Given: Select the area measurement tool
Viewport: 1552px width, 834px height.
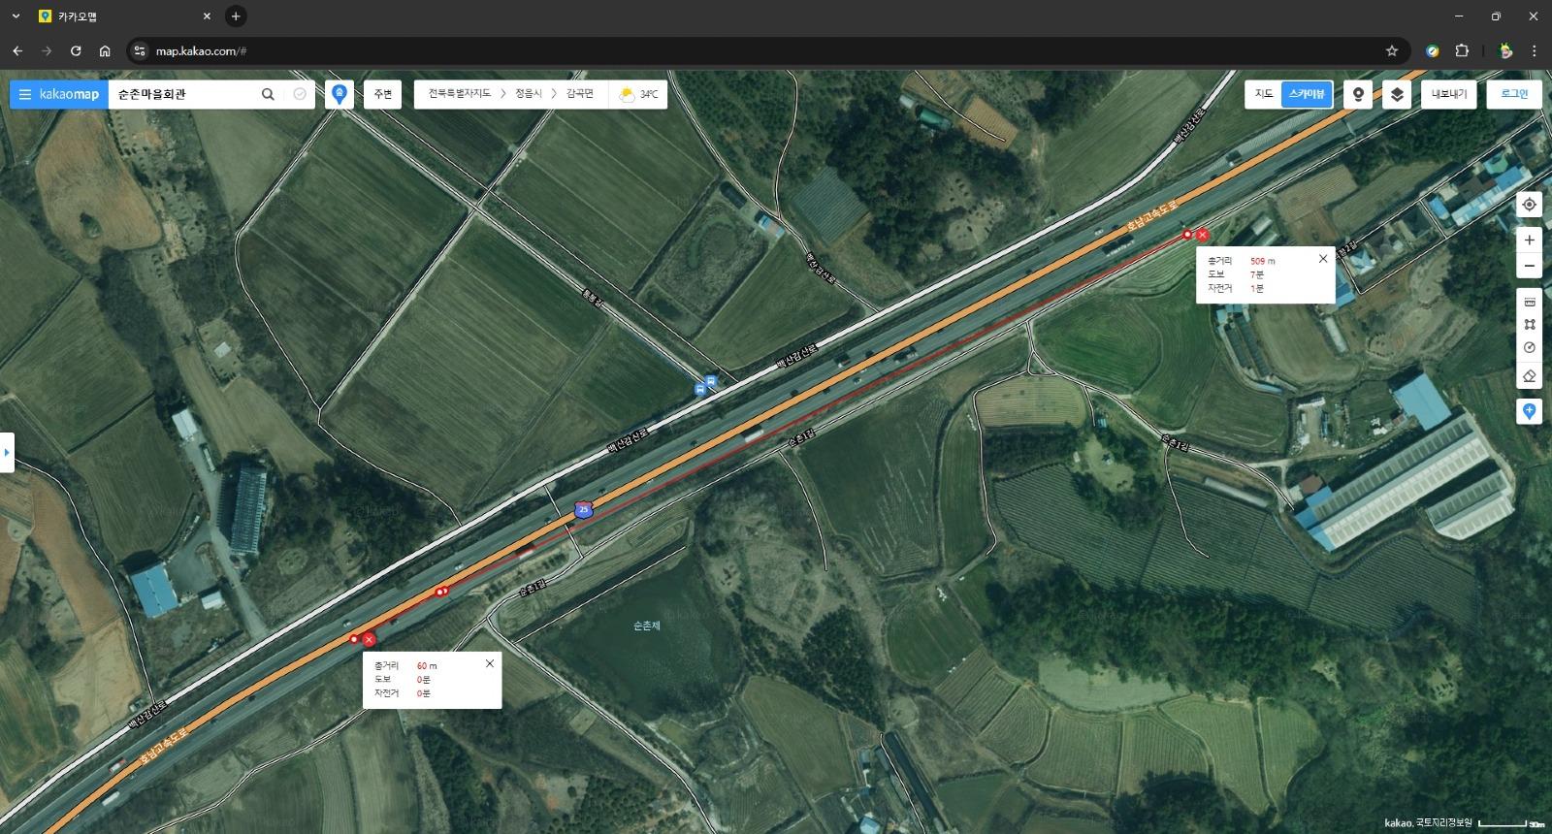Looking at the screenshot, I should click(1530, 325).
